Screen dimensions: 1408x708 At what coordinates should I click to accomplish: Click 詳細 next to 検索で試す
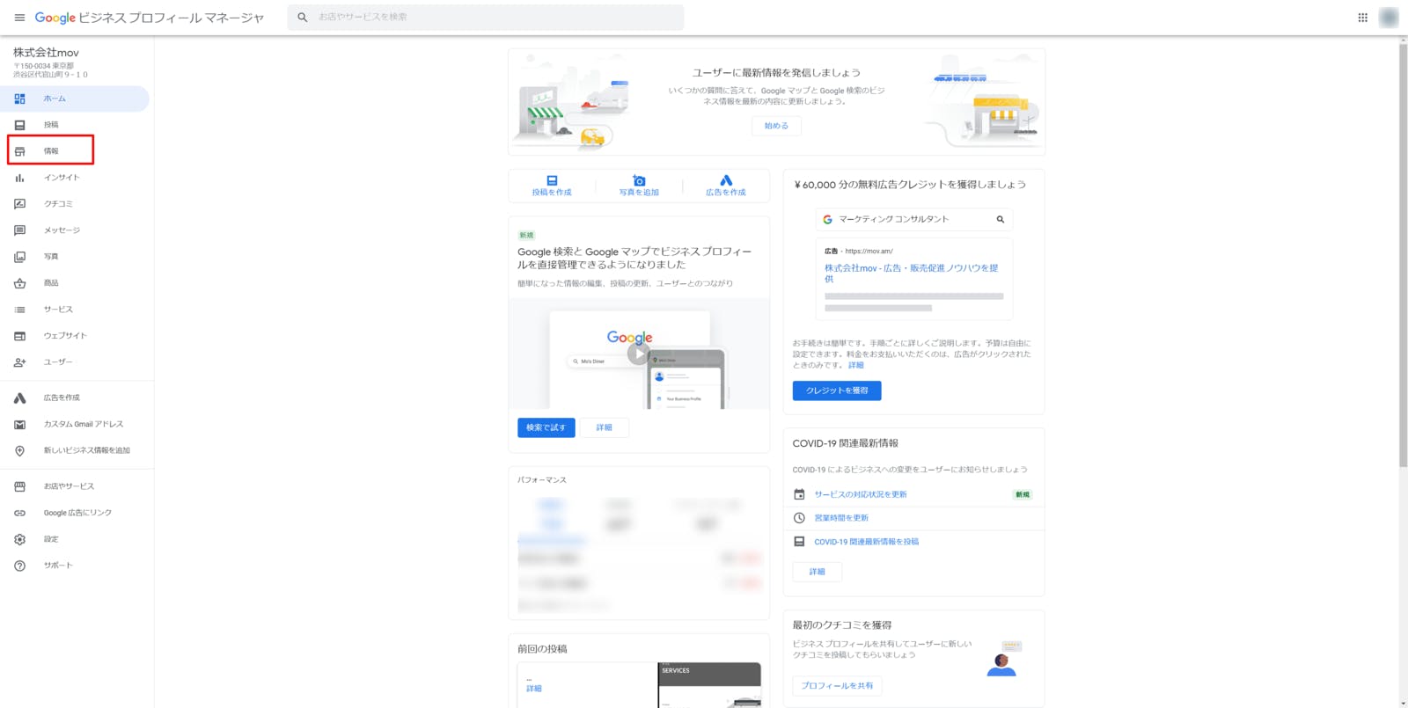click(604, 427)
